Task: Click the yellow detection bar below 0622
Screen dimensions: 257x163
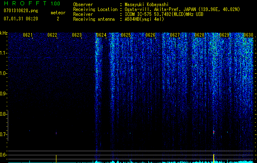Action: [56, 159]
